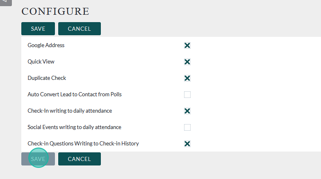Select the Auto Convert Lead to Contact label
This screenshot has height=179, width=321.
click(x=75, y=94)
